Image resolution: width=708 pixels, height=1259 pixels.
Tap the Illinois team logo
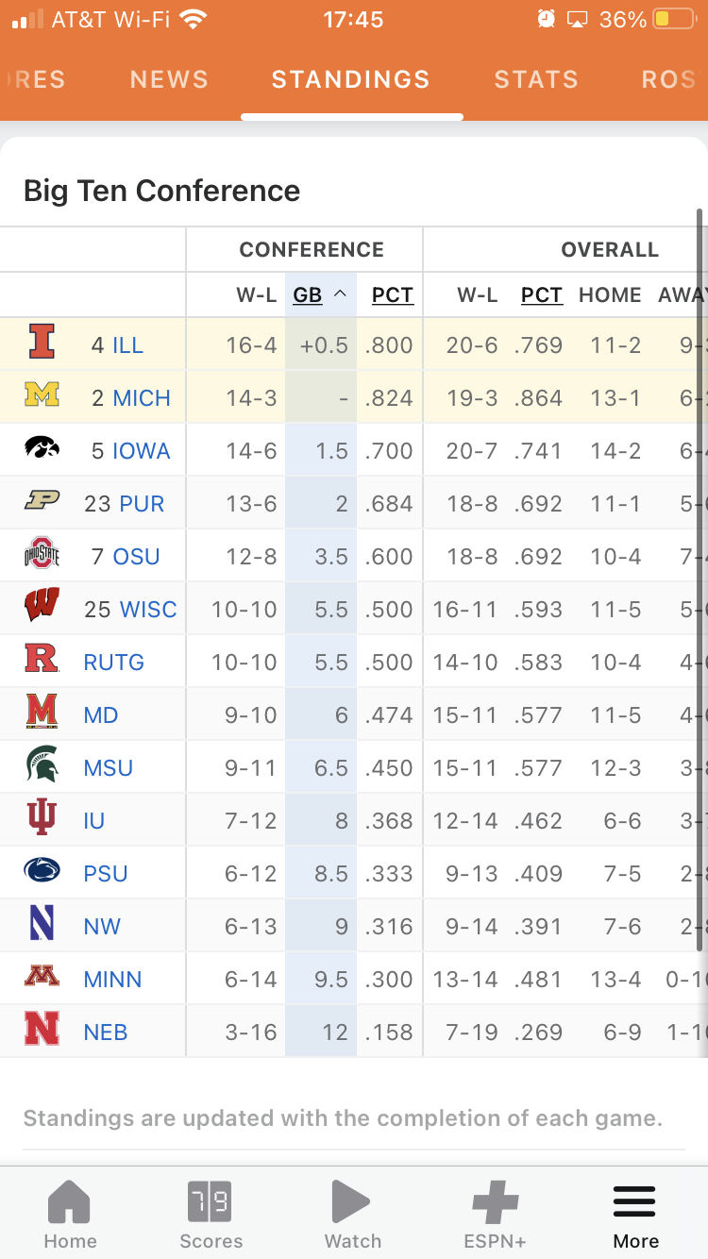(x=42, y=343)
